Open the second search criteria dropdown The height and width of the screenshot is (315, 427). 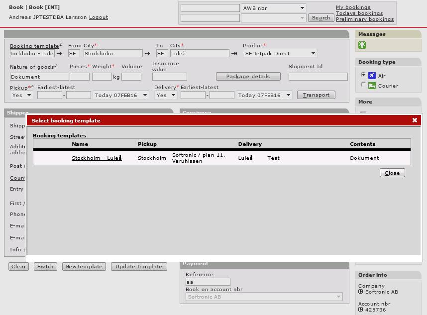click(273, 18)
